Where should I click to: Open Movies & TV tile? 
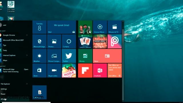point(115,27)
